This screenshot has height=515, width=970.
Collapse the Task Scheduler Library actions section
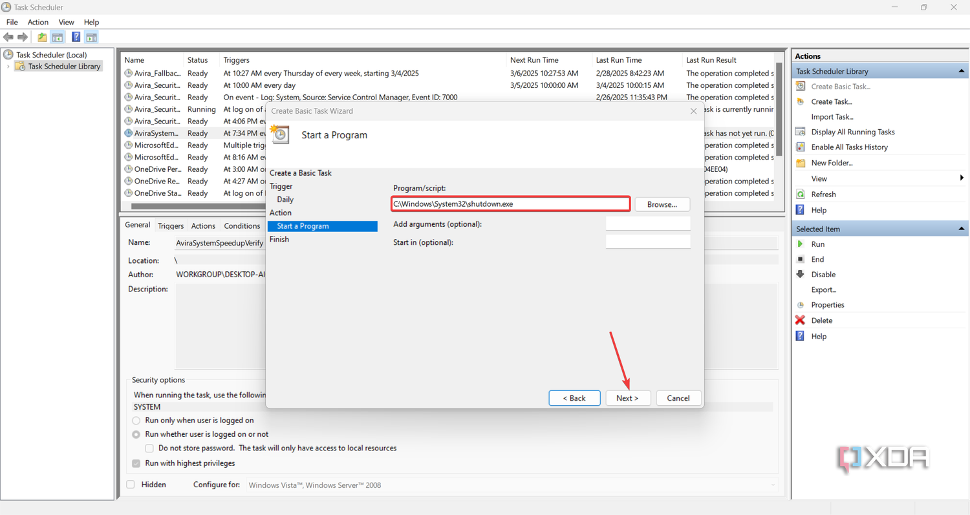962,71
